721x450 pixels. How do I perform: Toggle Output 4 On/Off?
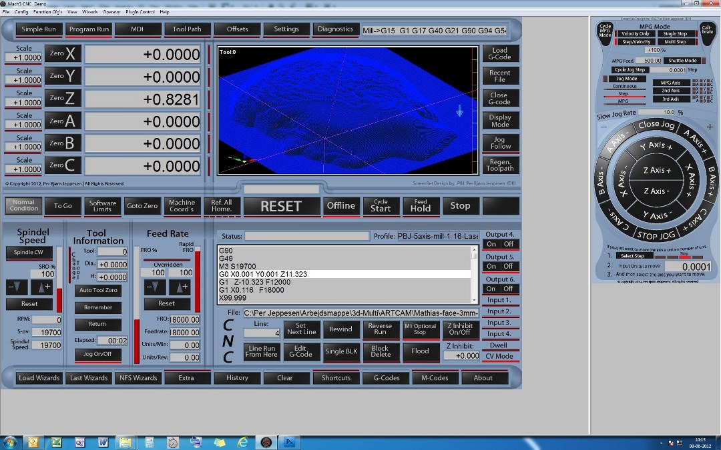500,244
